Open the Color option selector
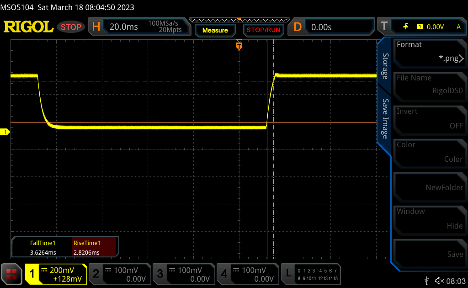Viewport: 468px width, 288px height. coord(429,152)
